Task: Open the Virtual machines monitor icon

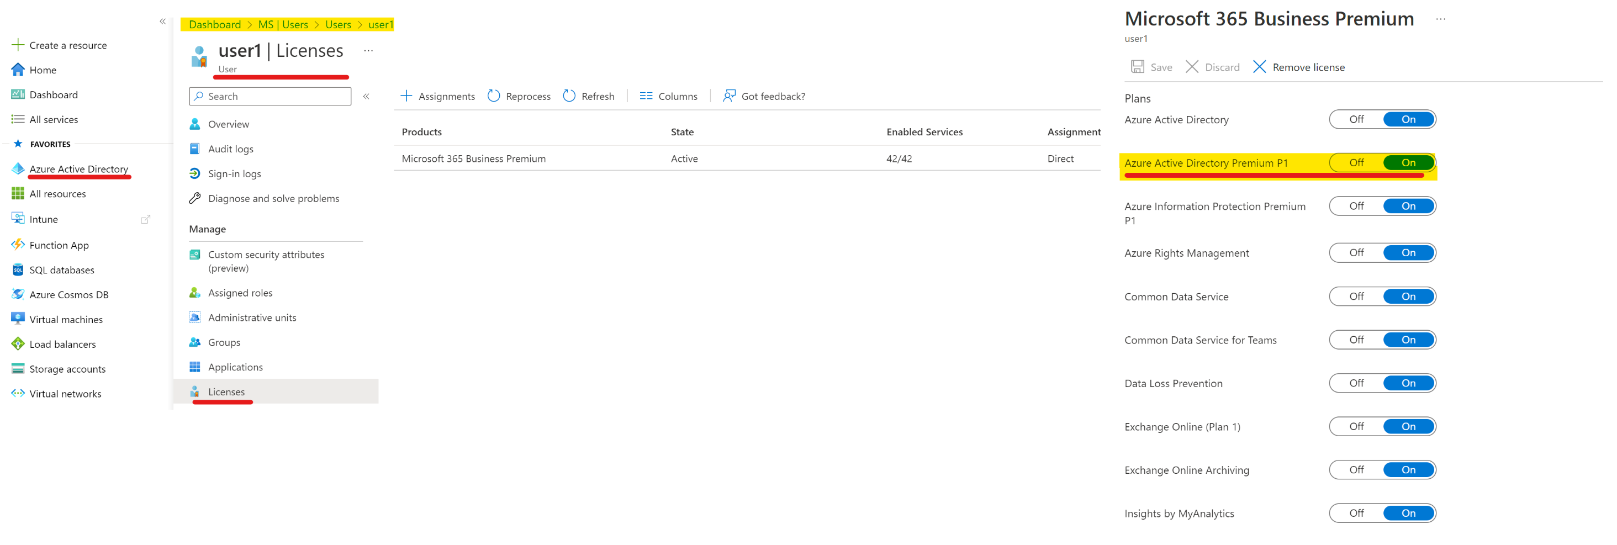Action: point(18,319)
